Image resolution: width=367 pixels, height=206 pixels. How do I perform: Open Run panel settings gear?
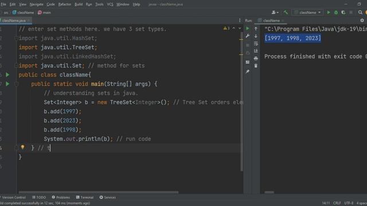click(362, 21)
